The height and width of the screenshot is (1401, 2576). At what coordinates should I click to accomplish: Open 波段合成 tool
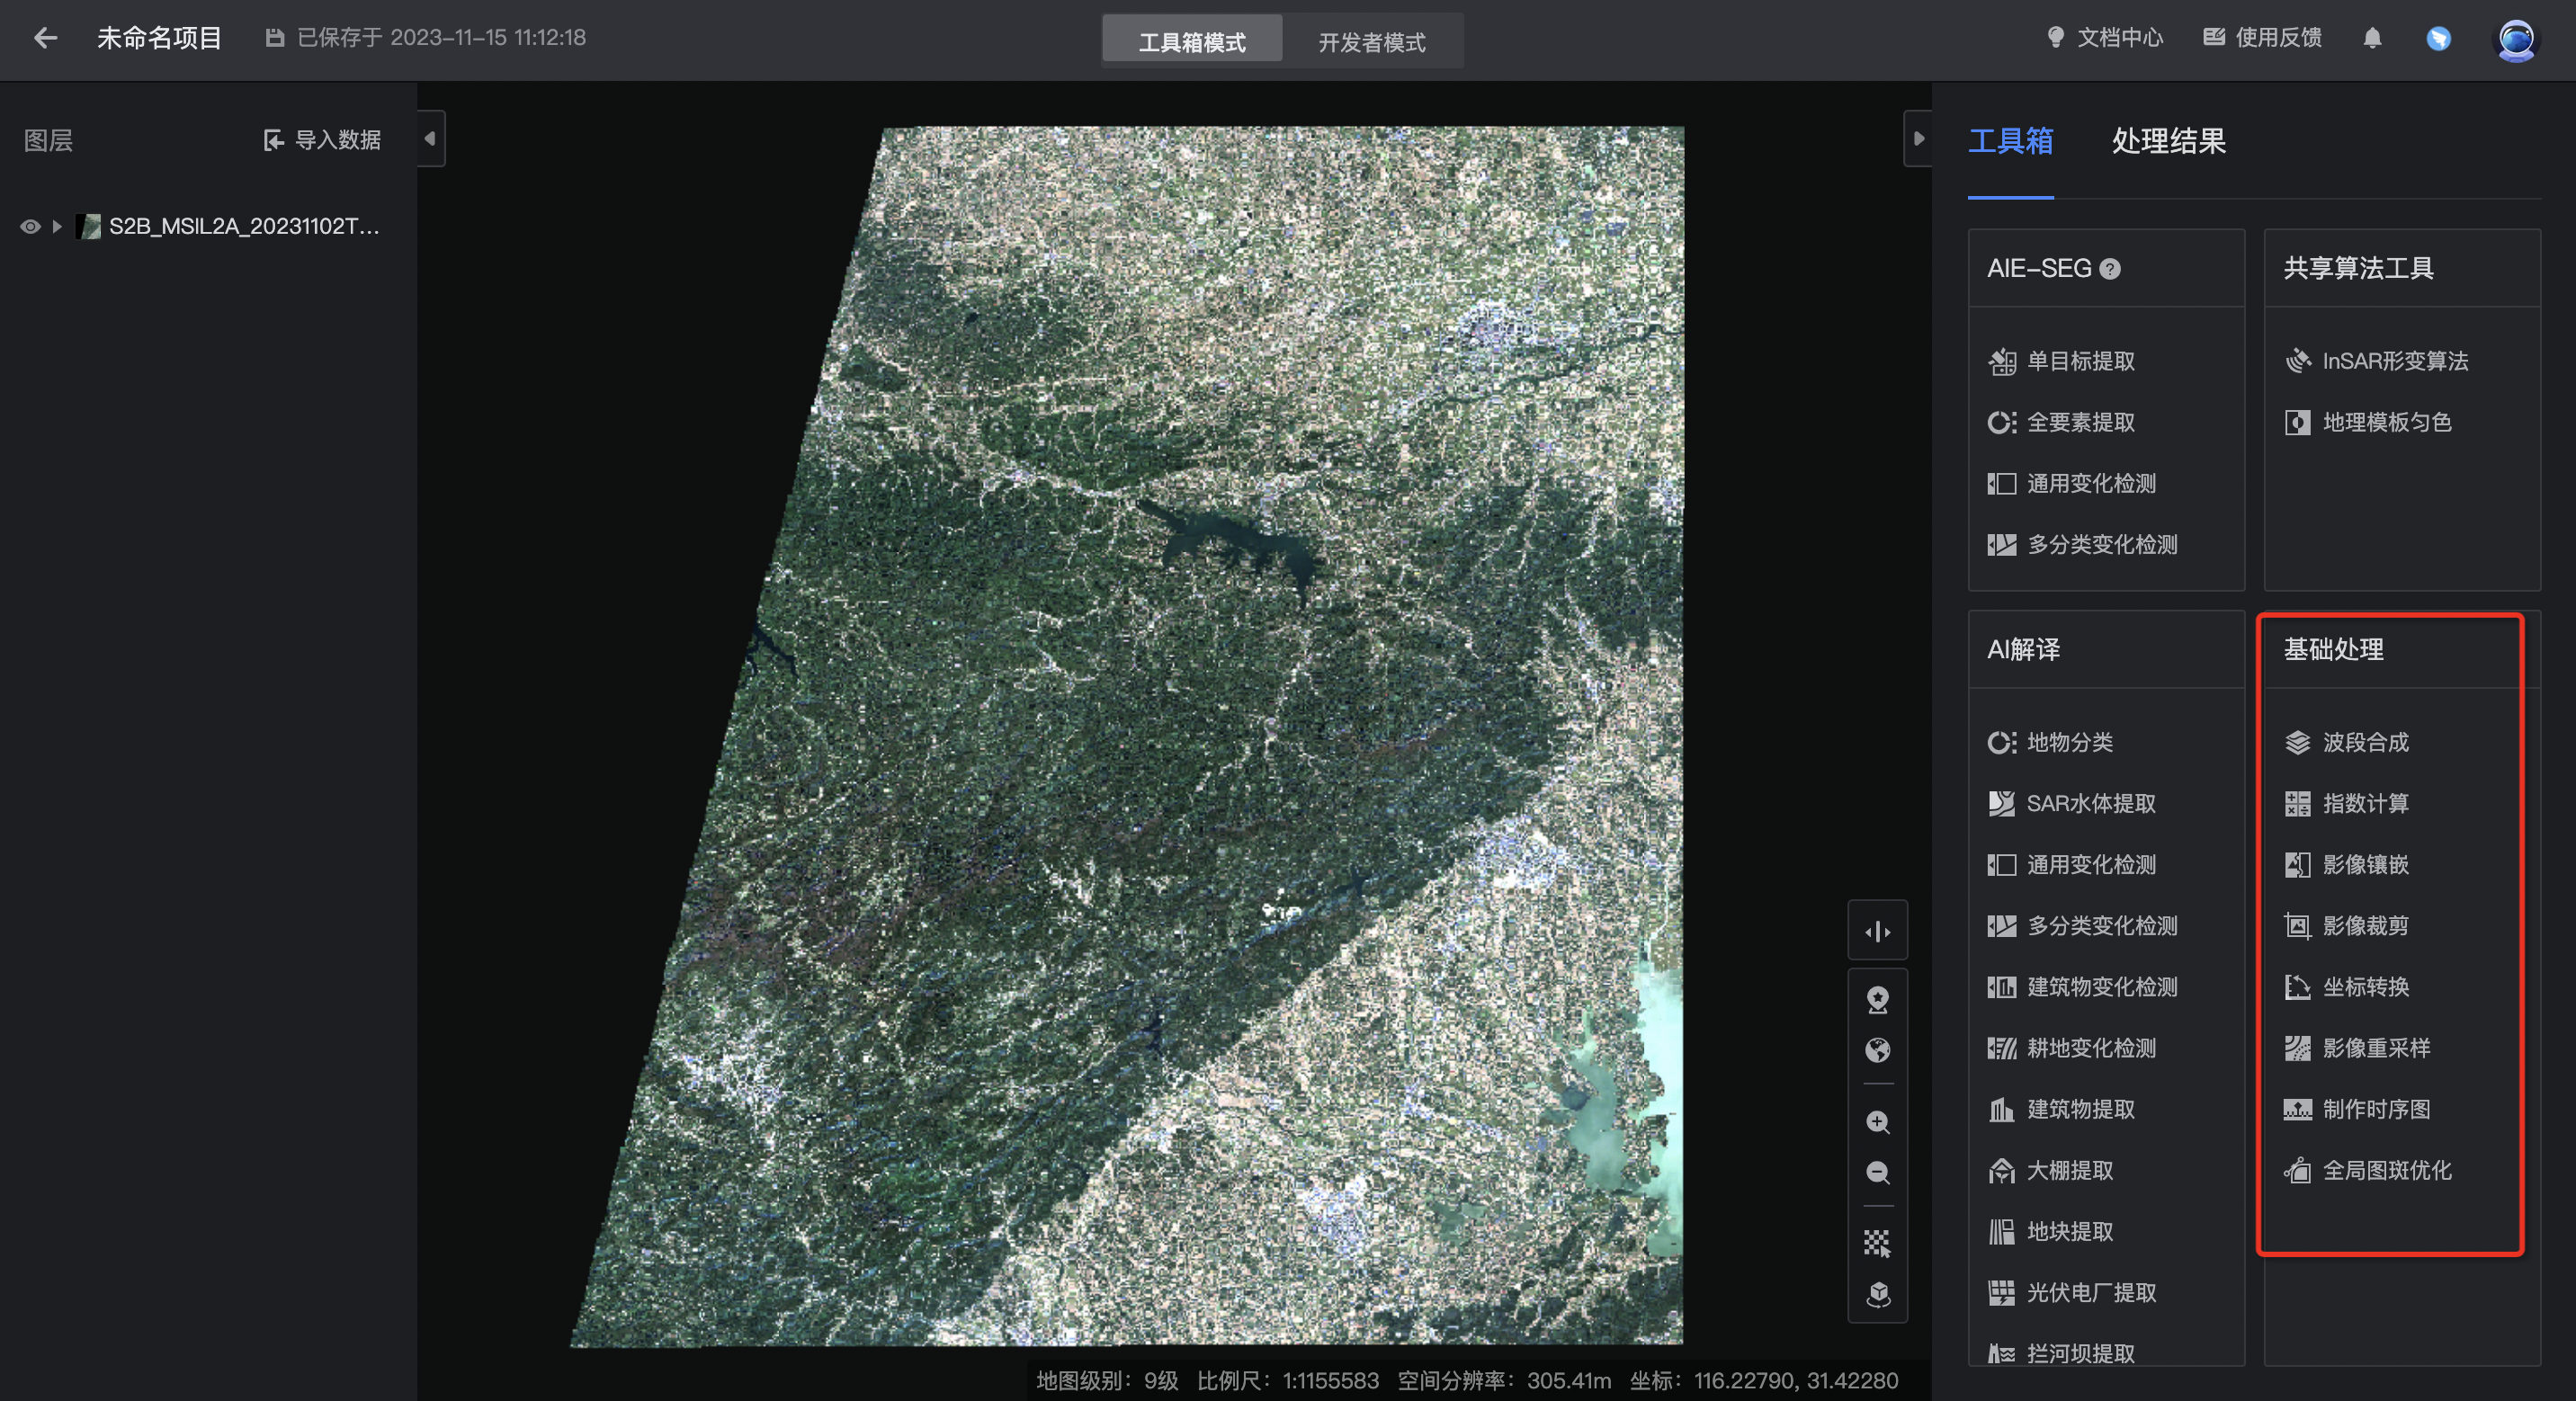coord(2346,742)
